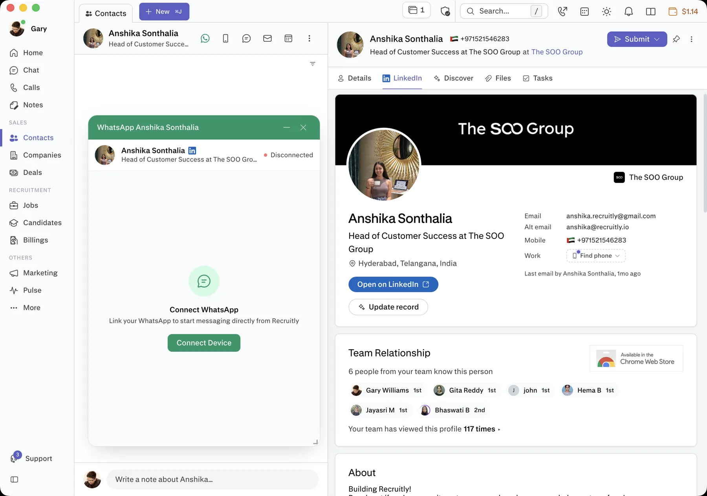Pin the contact with the pin icon
707x496 pixels.
click(676, 39)
